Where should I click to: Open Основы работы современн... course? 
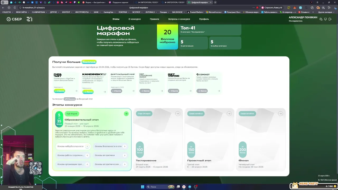click(x=73, y=155)
